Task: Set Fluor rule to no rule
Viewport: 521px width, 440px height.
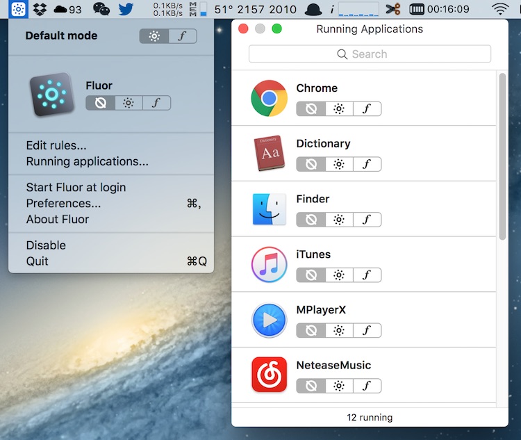Action: pyautogui.click(x=100, y=103)
